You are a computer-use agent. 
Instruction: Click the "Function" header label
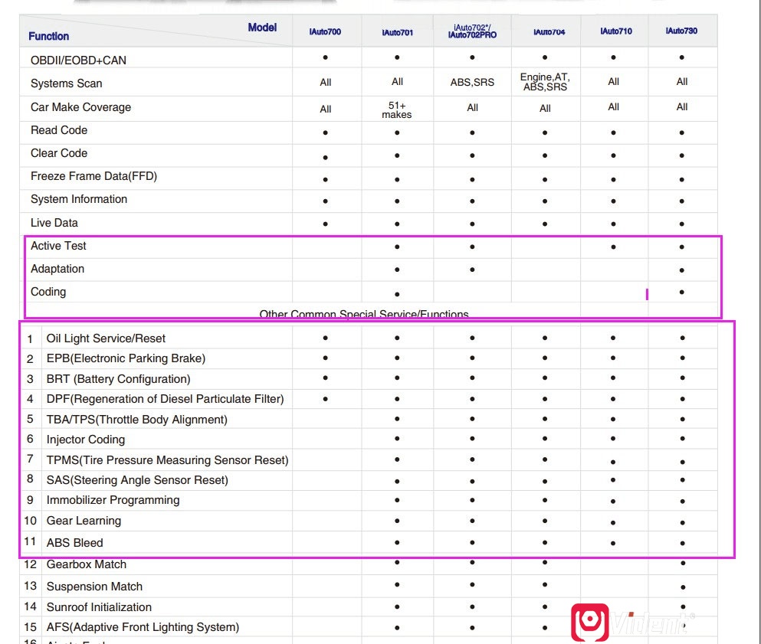point(48,36)
